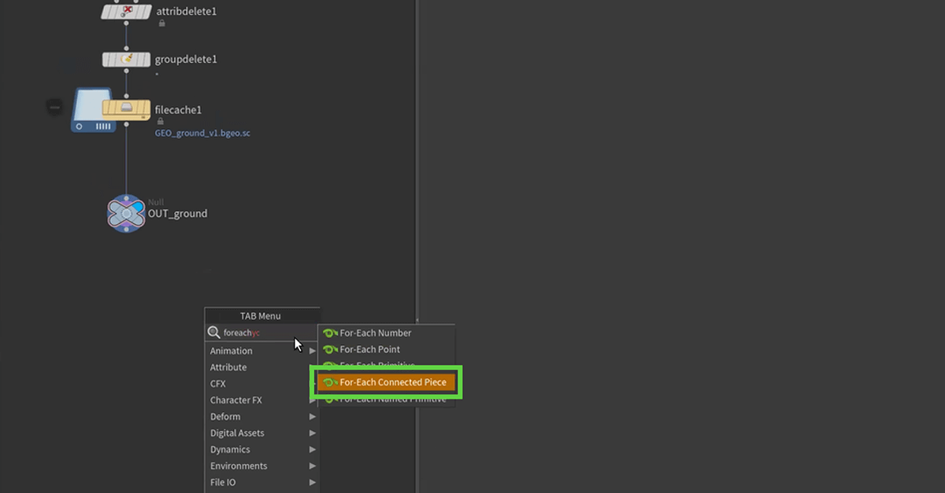Click the attribdelete1 node icon

(126, 12)
